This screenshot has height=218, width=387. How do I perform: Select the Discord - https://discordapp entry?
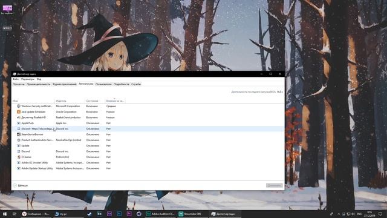pos(37,129)
